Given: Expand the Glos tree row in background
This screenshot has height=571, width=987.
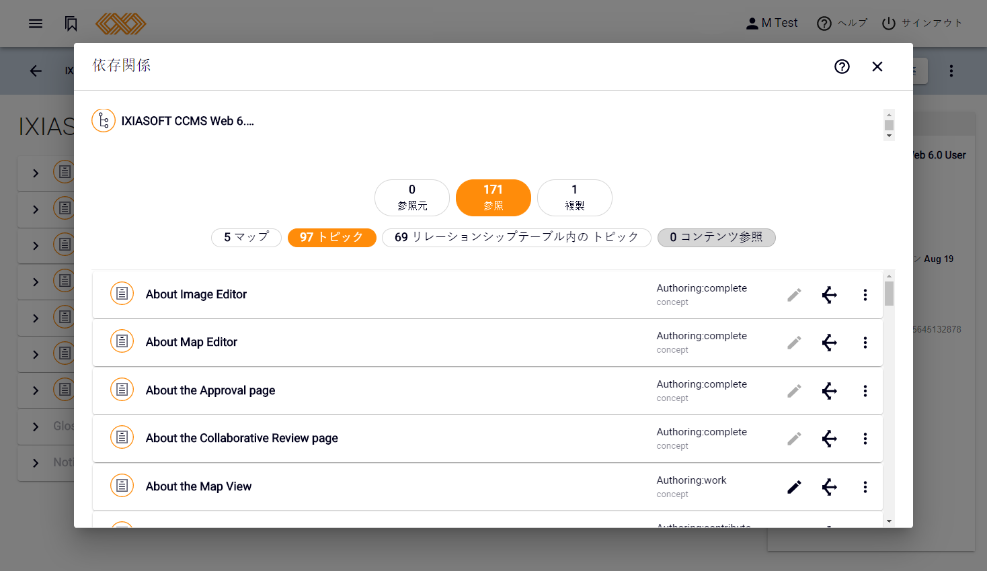Looking at the screenshot, I should coord(36,426).
